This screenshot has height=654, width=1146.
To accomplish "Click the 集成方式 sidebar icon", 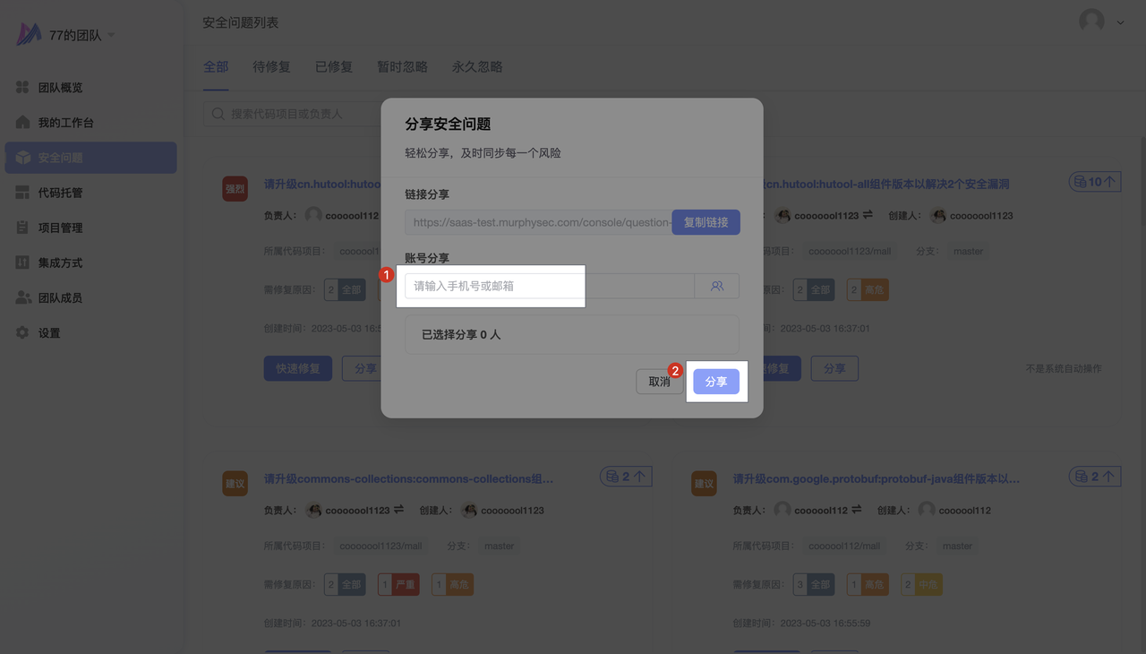I will click(x=23, y=262).
